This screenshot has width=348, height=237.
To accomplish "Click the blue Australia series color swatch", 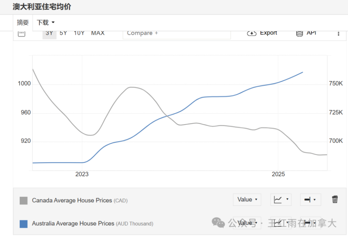I will click(x=23, y=224).
